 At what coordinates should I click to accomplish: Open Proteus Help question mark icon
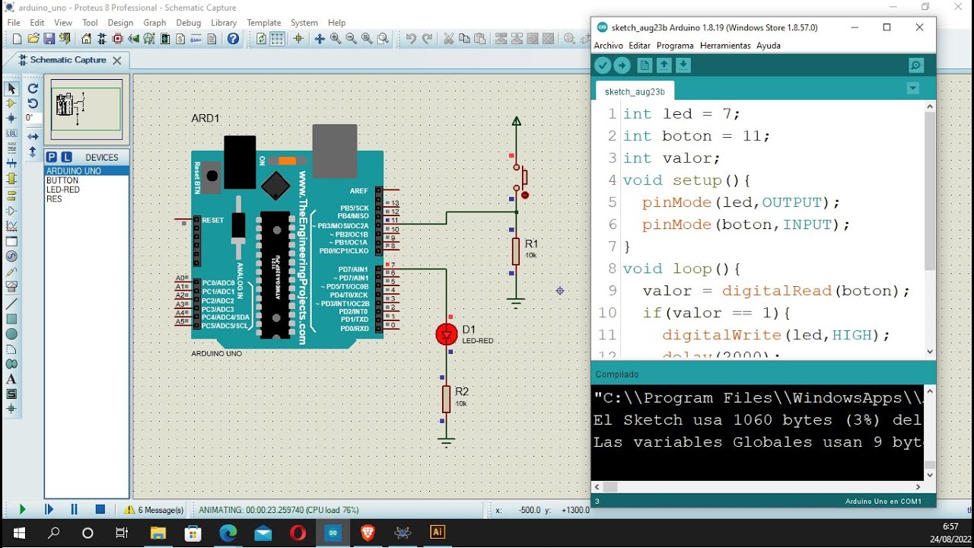pyautogui.click(x=233, y=39)
